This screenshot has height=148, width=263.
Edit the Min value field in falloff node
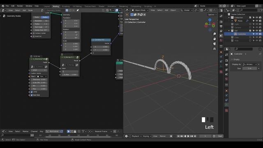pyautogui.click(x=39, y=86)
